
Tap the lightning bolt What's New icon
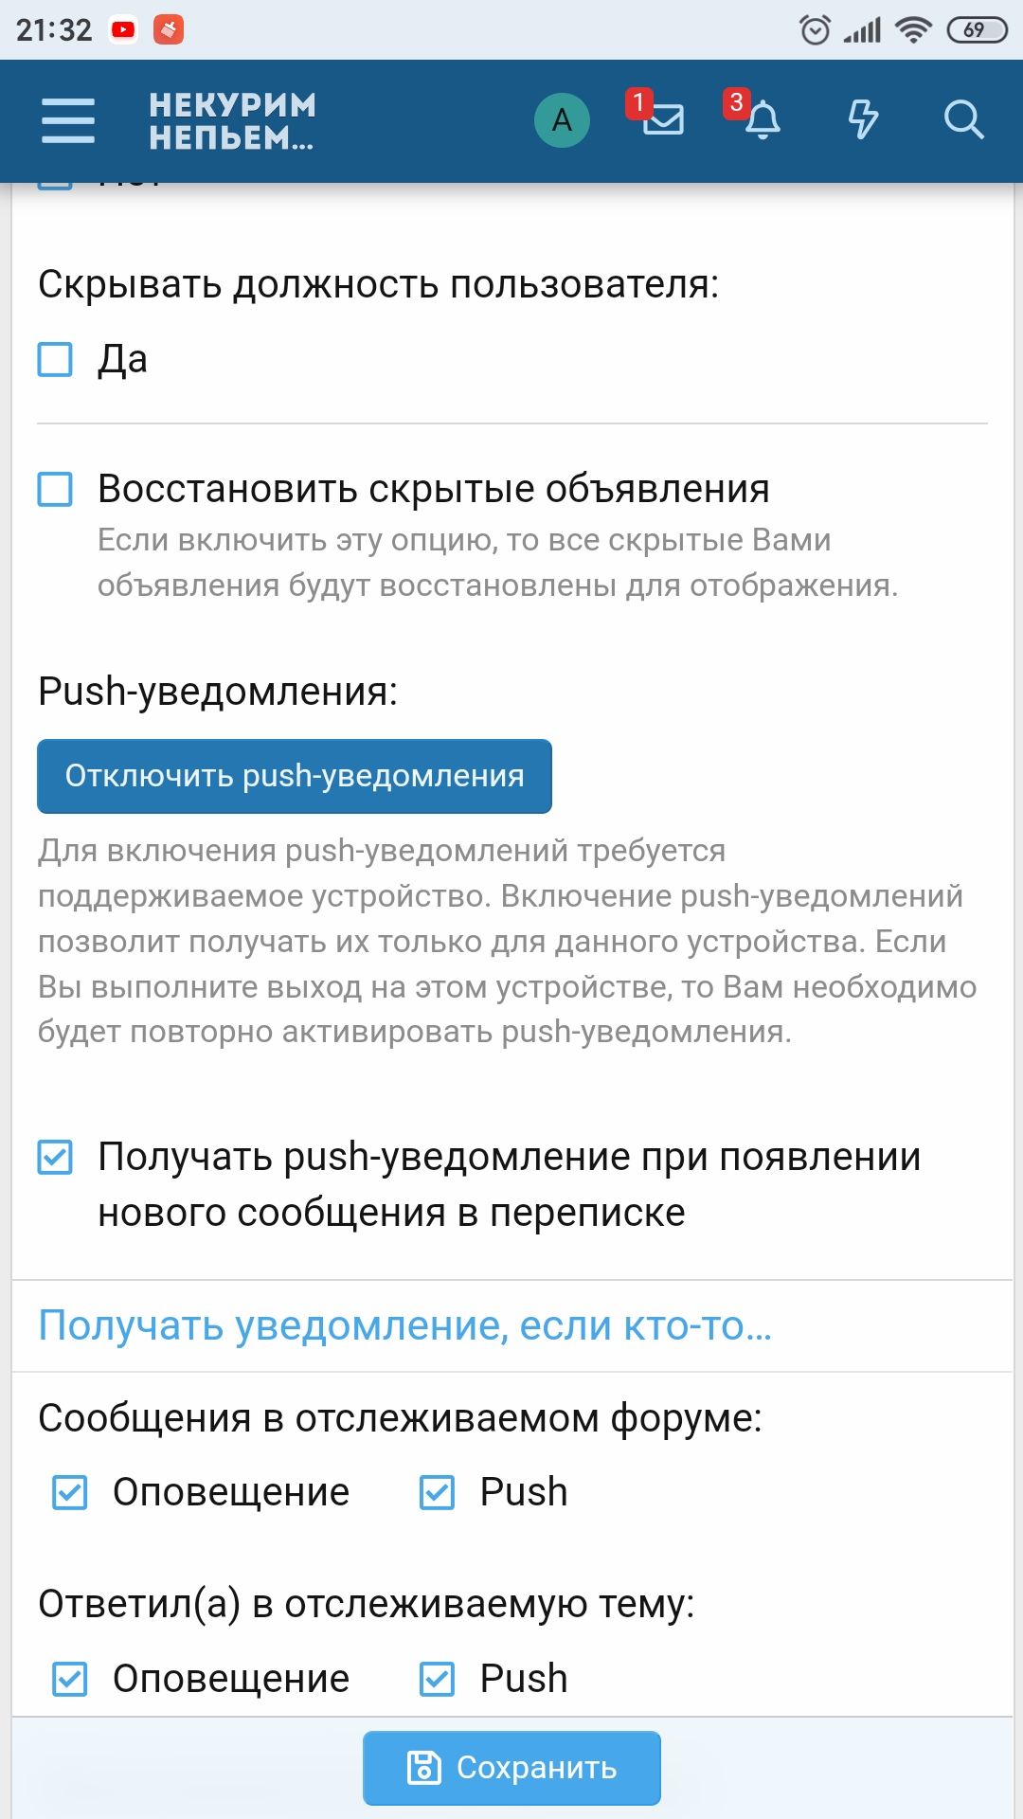(862, 120)
